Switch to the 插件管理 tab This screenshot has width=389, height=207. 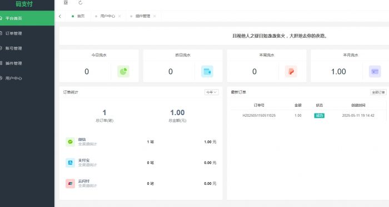[143, 16]
